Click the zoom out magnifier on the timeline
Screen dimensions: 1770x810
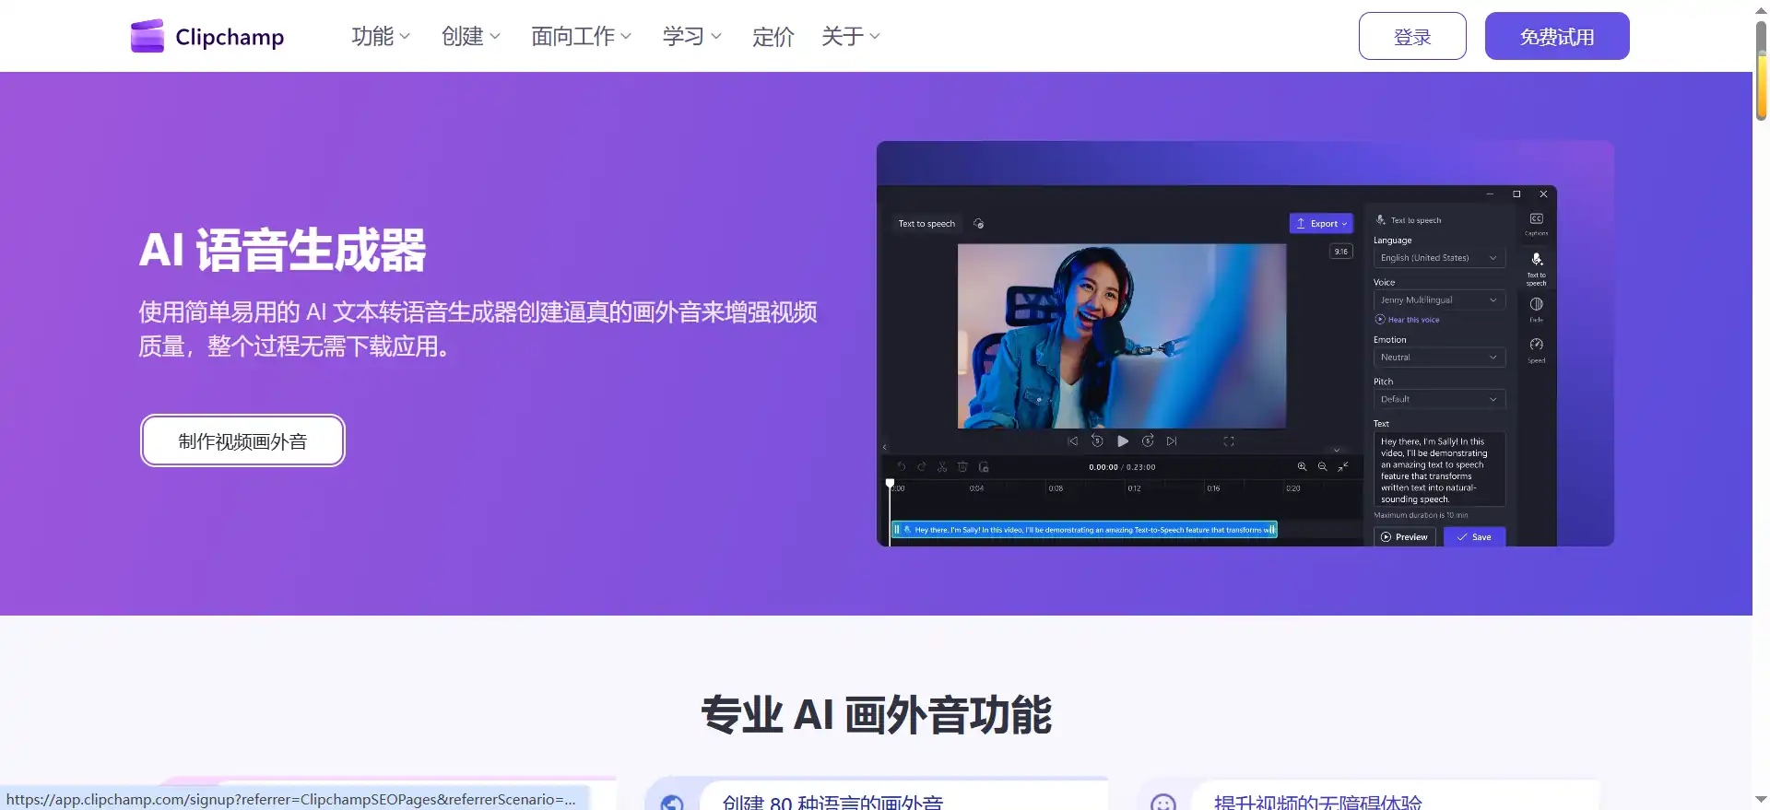1323,466
